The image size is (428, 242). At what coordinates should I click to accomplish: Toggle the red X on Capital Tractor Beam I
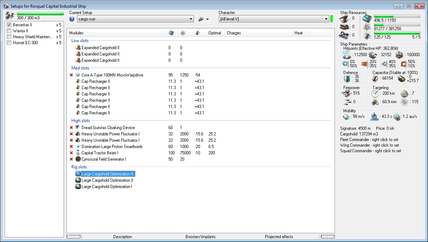click(72, 153)
